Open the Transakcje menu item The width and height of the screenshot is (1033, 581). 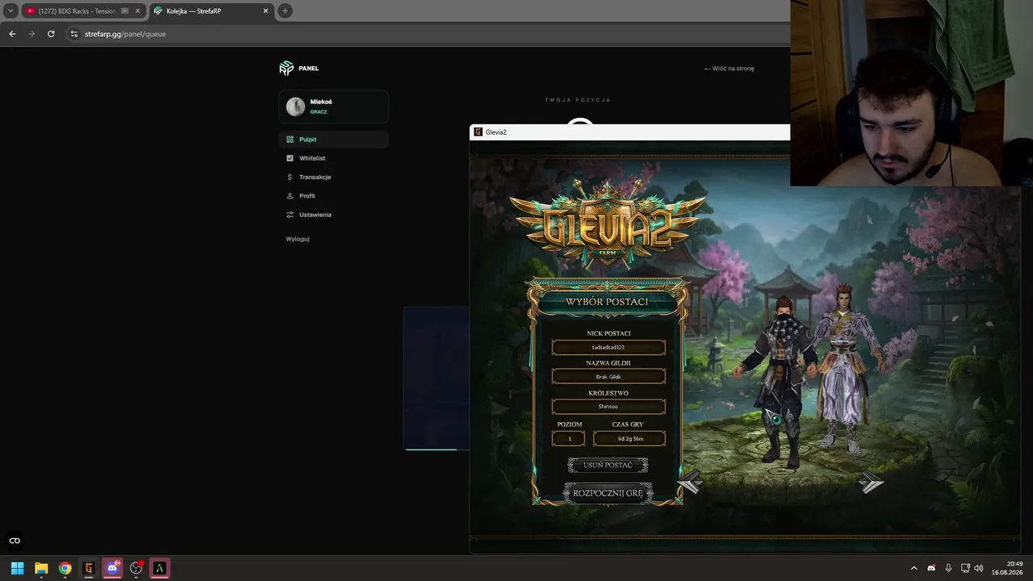pyautogui.click(x=334, y=177)
